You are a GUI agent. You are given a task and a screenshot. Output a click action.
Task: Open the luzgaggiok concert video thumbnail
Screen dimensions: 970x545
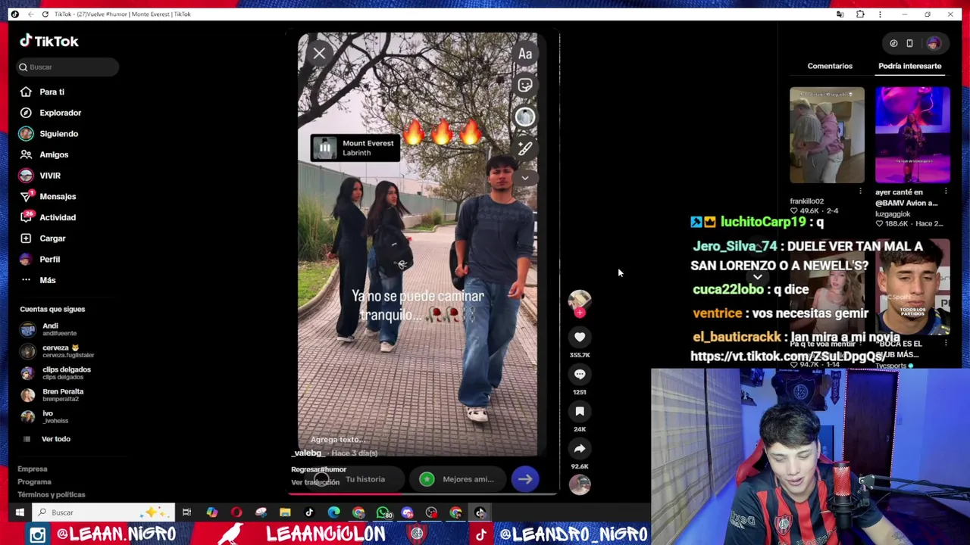(x=912, y=135)
